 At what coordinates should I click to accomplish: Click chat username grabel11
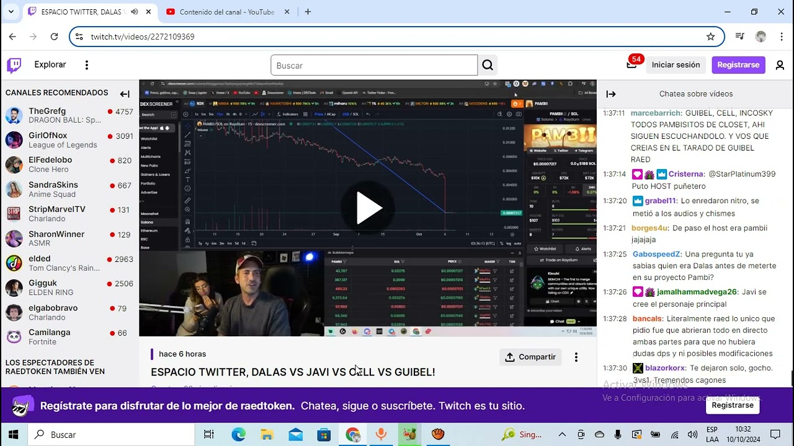(661, 201)
